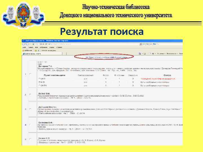The height and width of the screenshot is (152, 203).
Task: Click the author name Долішній Мар'ян
Action: pyautogui.click(x=47, y=107)
